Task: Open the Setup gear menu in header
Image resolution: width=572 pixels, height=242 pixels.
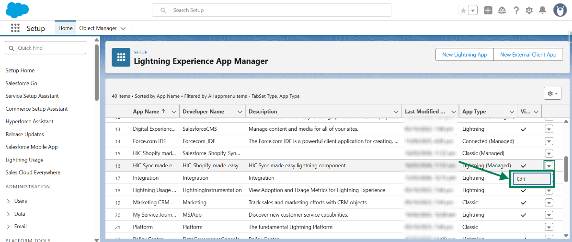Action: tap(529, 11)
